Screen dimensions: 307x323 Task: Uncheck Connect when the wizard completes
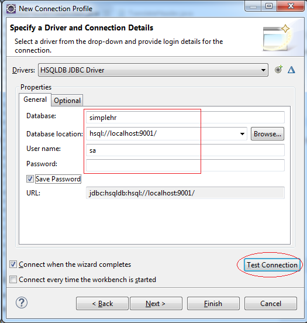coord(13,264)
